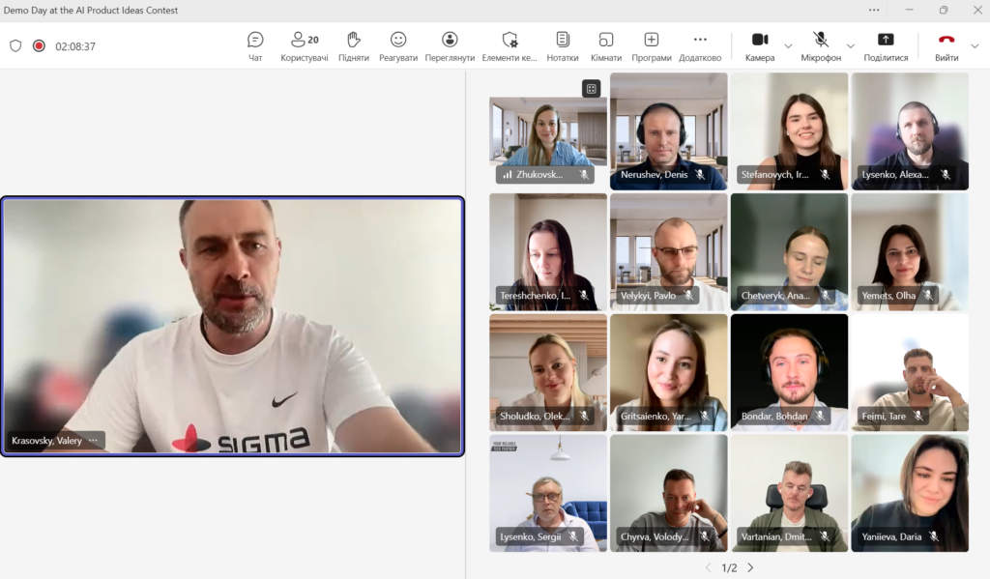Click muted mic icon on Nerushev, Denis
Screen dimensions: 990x579
(700, 174)
